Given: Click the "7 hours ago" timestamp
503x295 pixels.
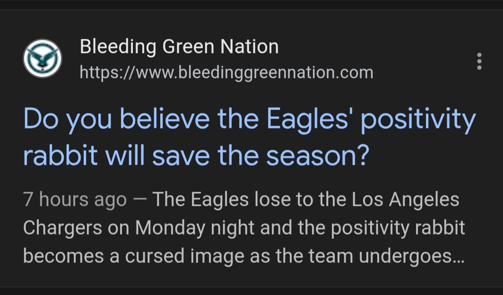Looking at the screenshot, I should [x=75, y=200].
